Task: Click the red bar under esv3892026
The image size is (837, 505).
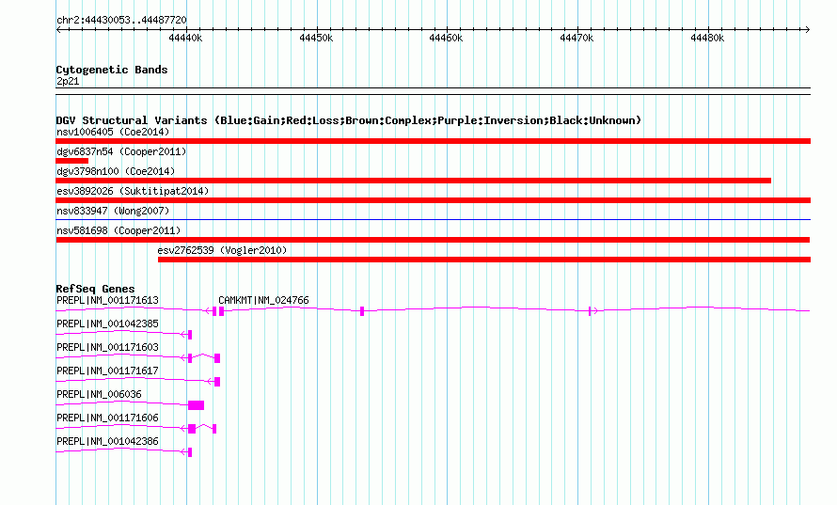Action: click(x=433, y=200)
